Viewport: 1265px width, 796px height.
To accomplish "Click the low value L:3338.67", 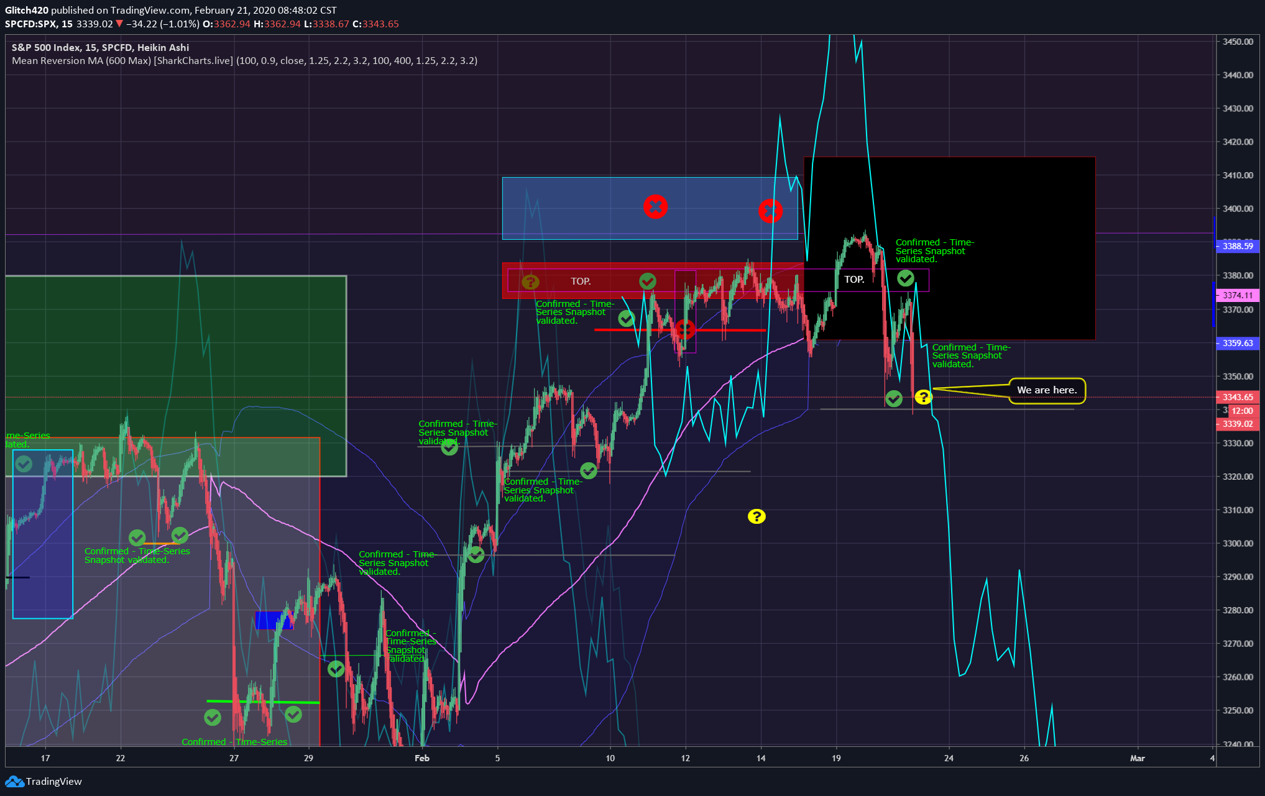I will (x=326, y=24).
